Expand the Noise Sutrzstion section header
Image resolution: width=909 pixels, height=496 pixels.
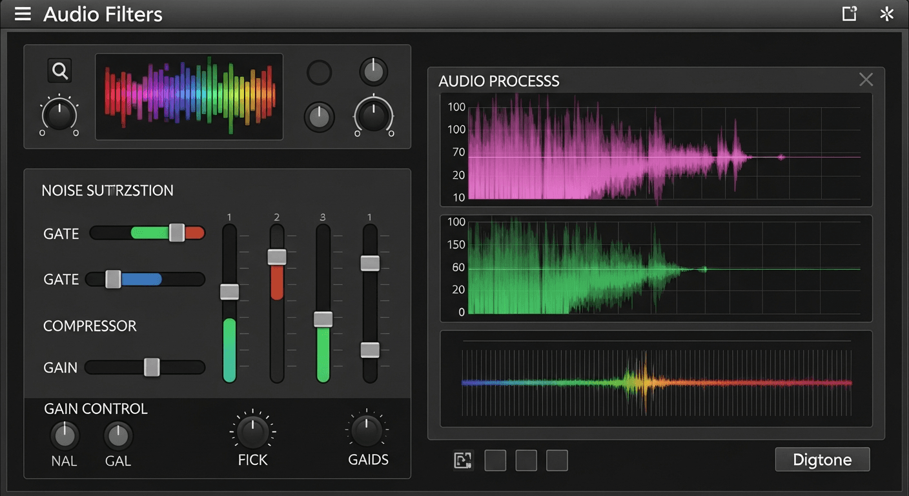[x=108, y=190]
